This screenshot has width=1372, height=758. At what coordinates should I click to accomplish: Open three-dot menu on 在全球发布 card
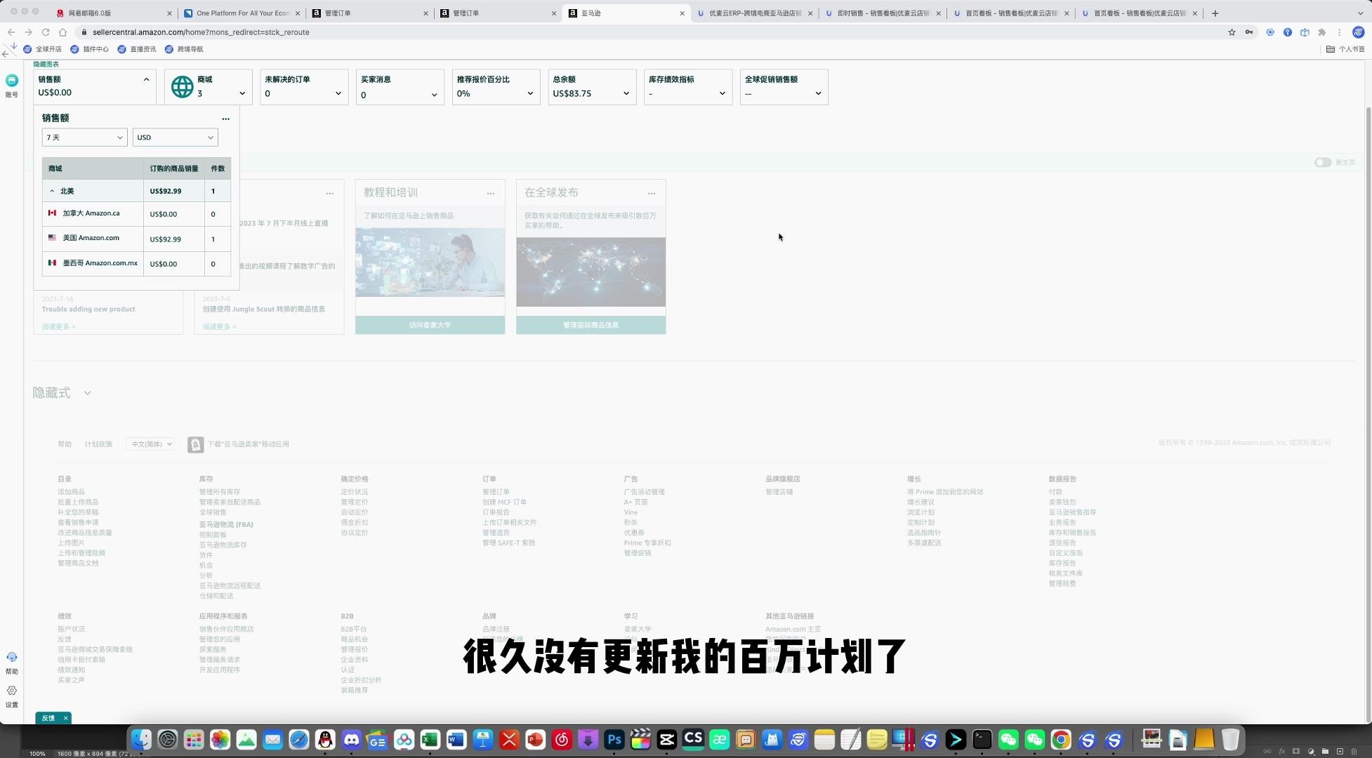(x=652, y=193)
